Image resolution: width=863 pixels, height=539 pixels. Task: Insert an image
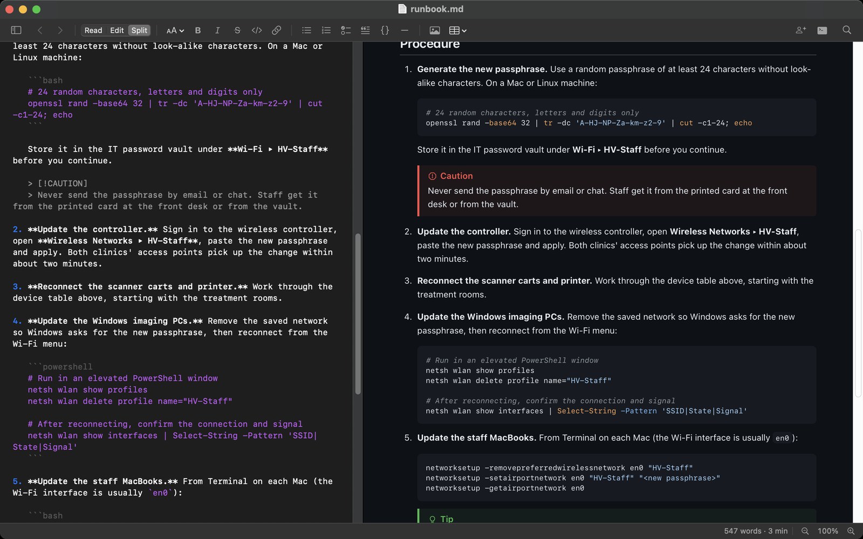435,30
